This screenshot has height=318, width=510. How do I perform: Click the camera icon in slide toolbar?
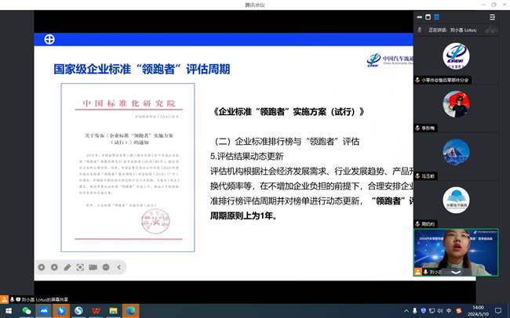click(93, 267)
